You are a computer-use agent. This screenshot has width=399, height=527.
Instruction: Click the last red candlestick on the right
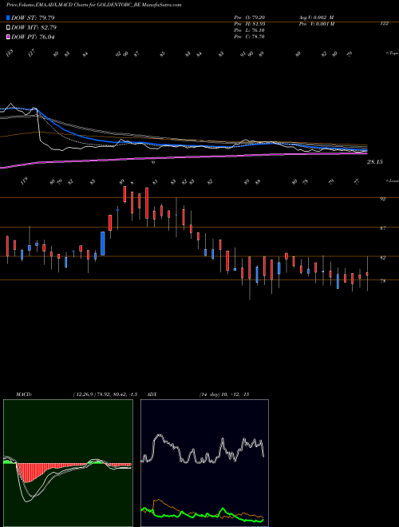[367, 274]
